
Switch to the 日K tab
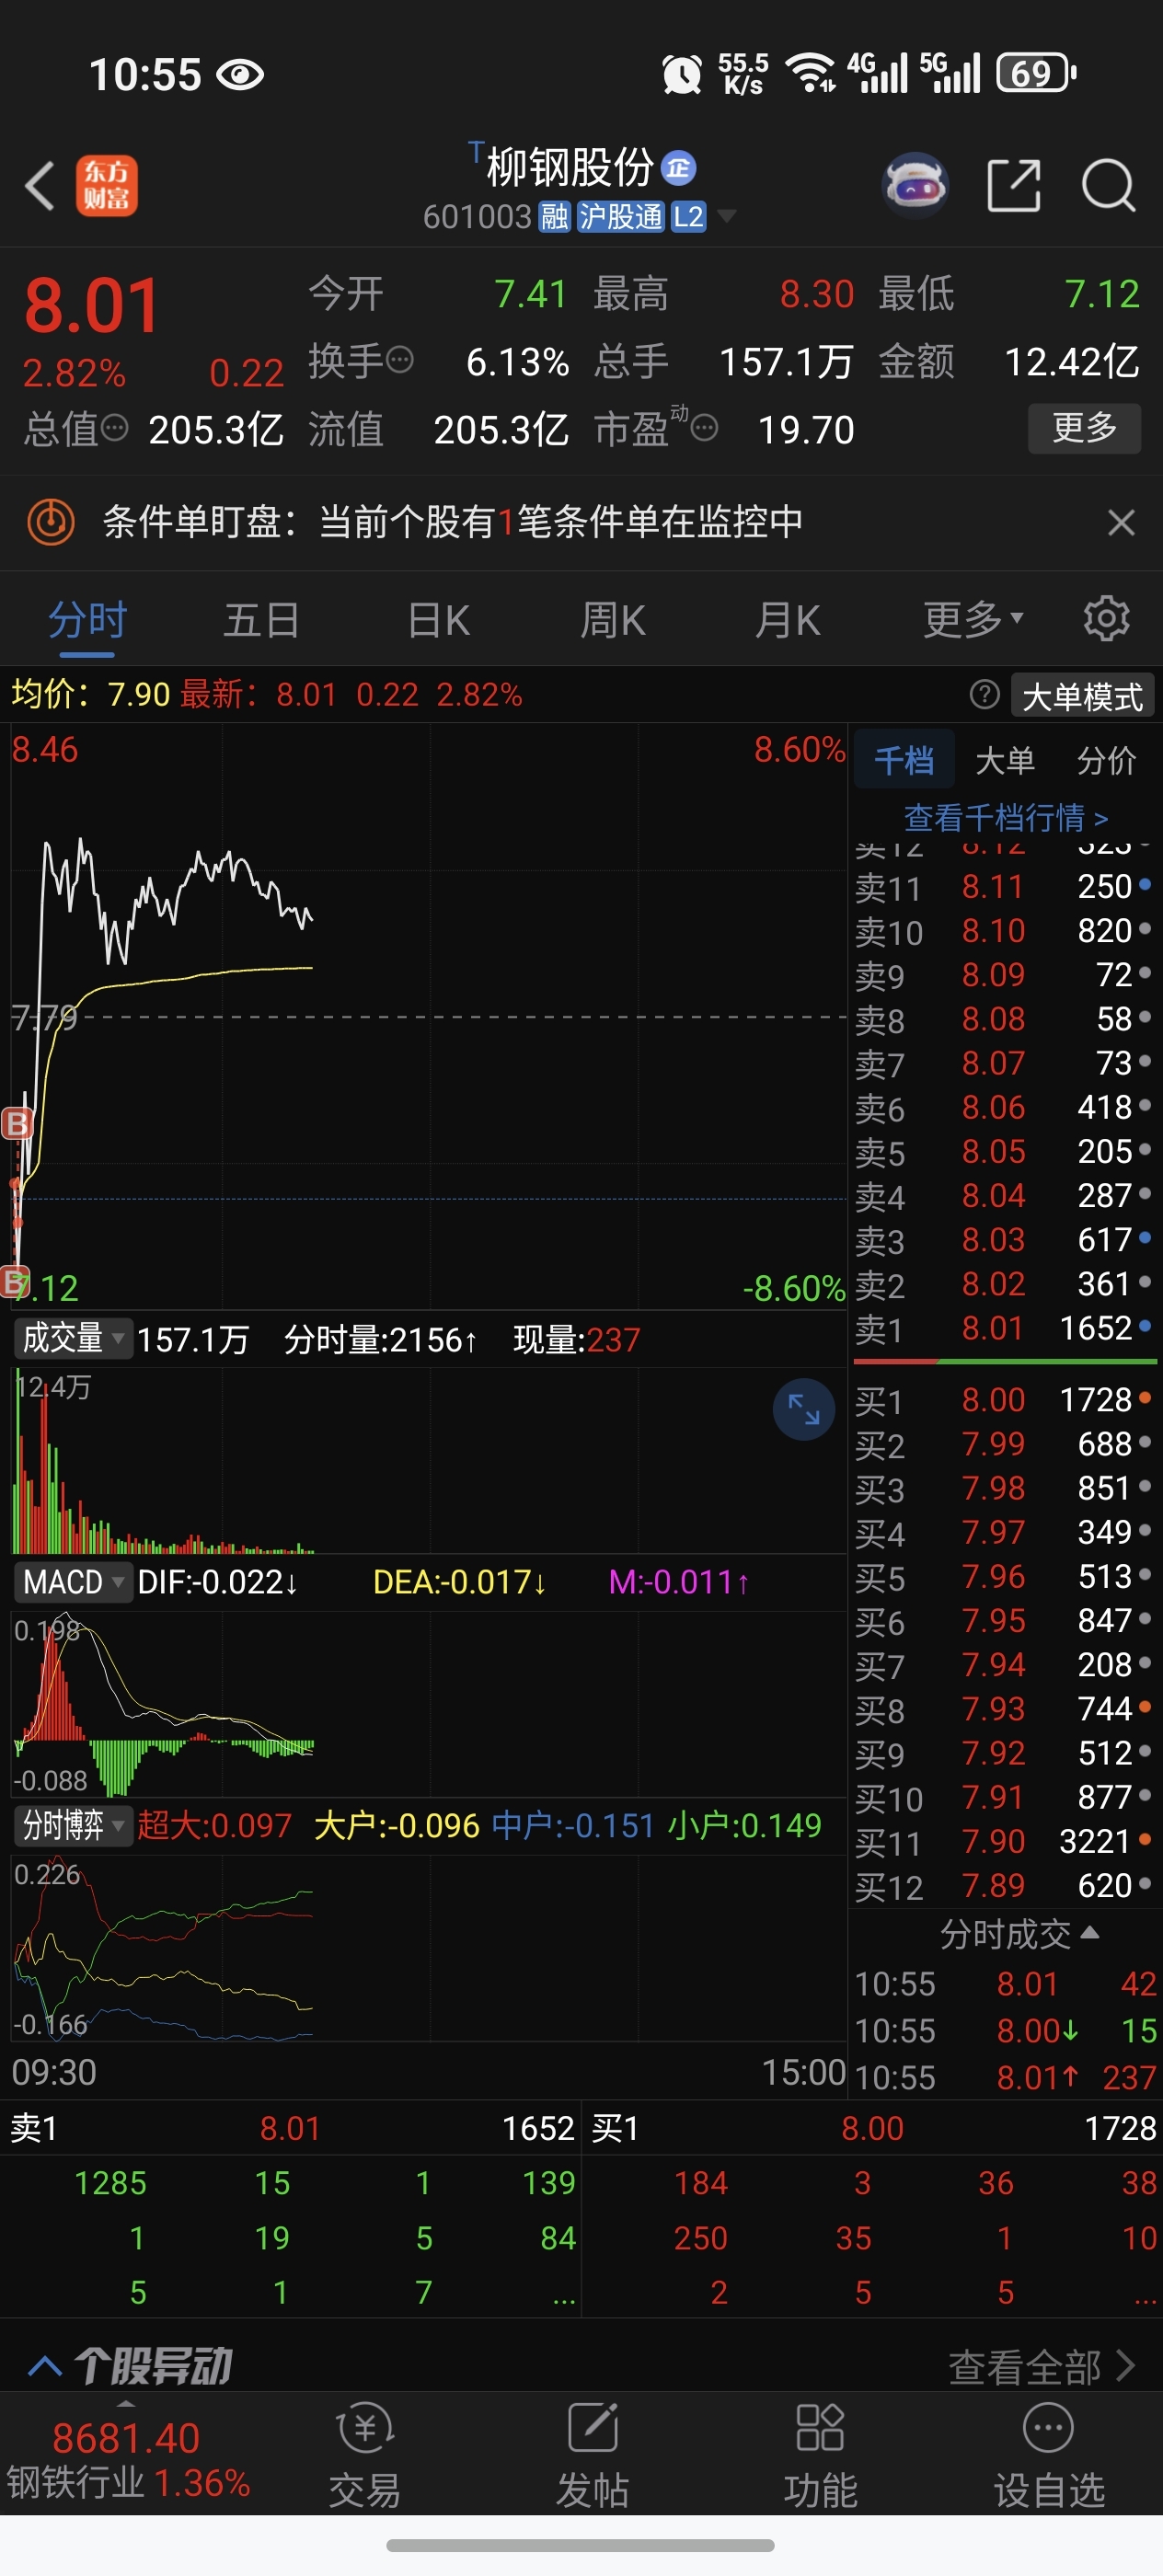click(x=438, y=620)
